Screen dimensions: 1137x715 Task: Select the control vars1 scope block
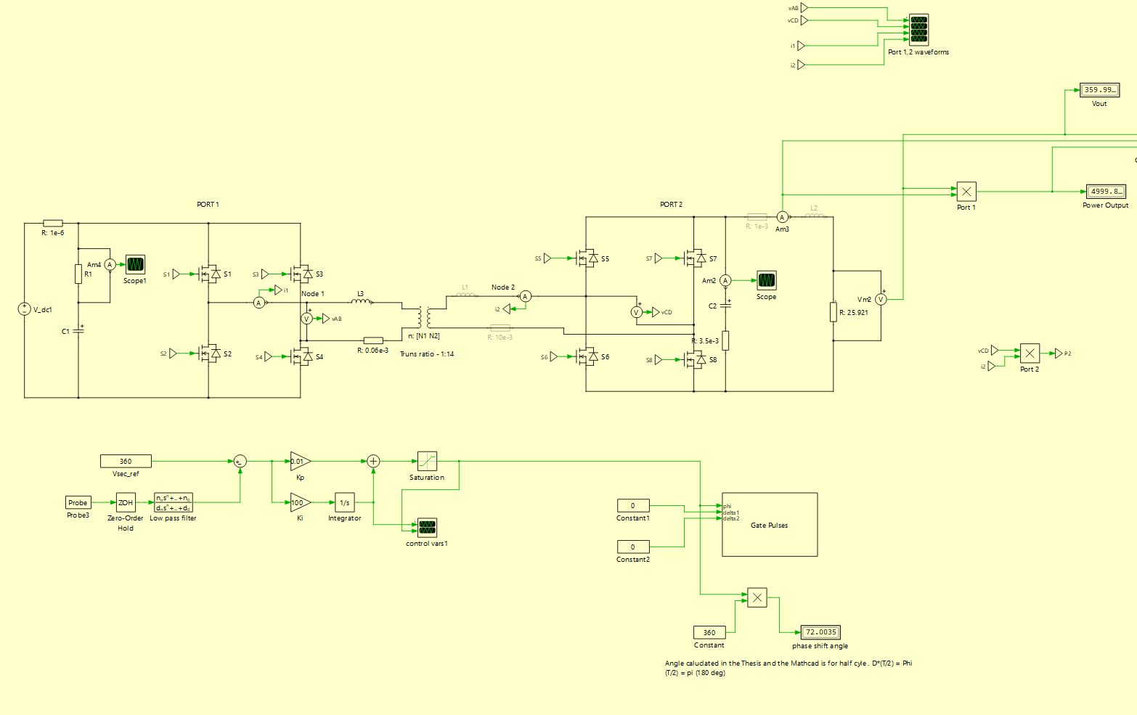coord(427,527)
